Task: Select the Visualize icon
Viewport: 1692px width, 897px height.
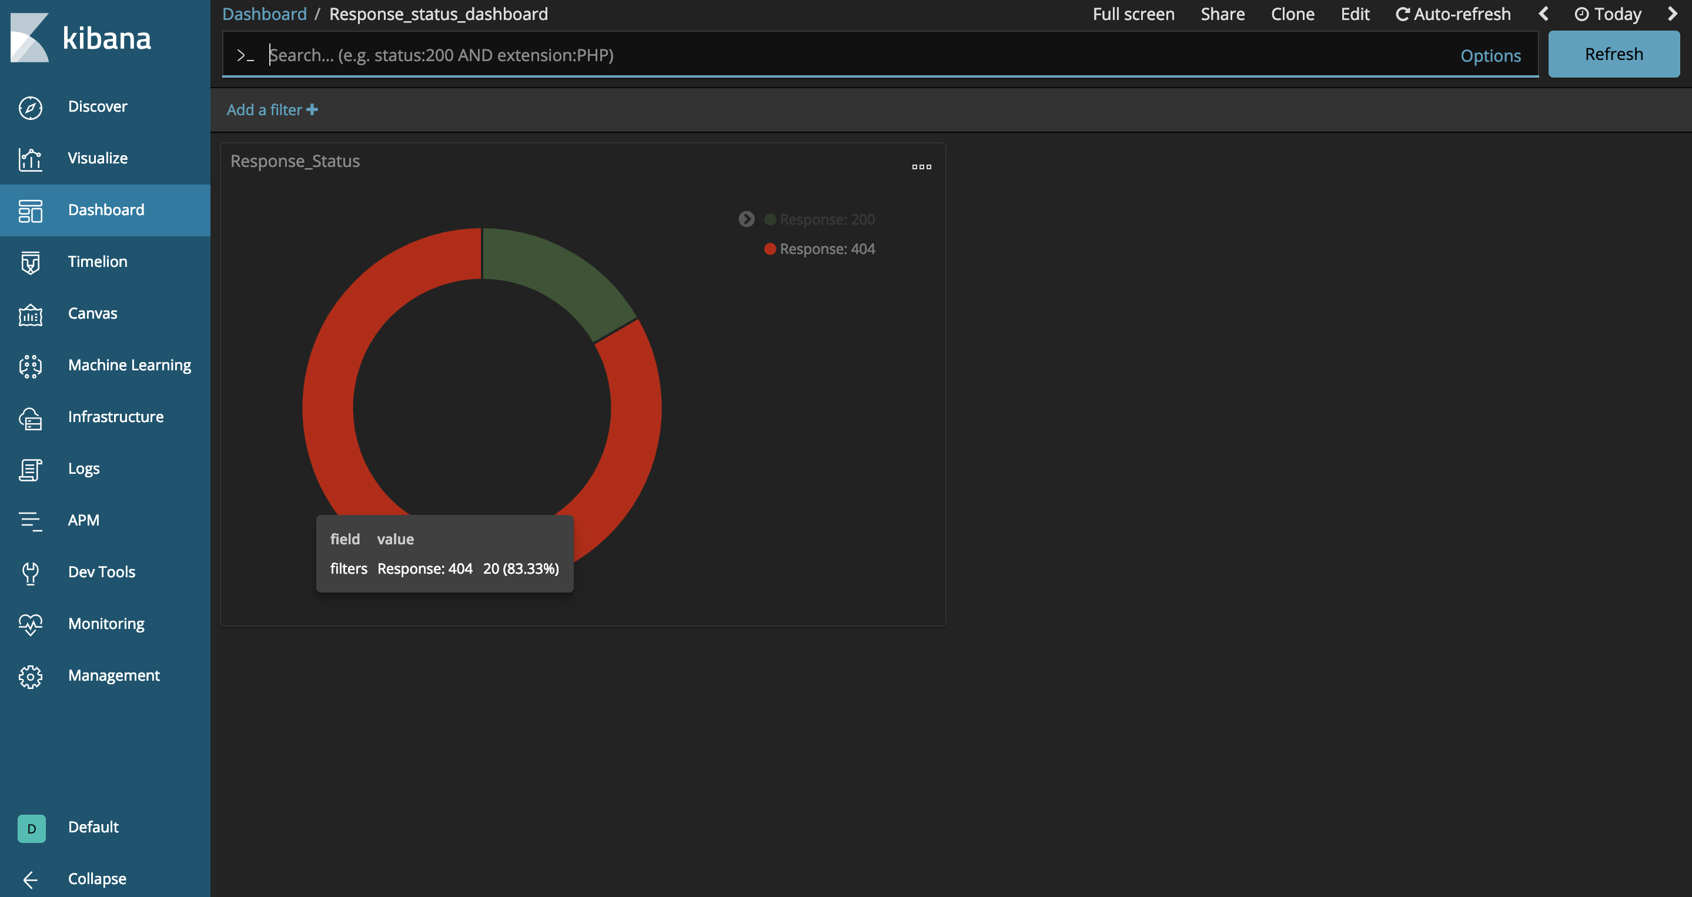Action: point(30,158)
